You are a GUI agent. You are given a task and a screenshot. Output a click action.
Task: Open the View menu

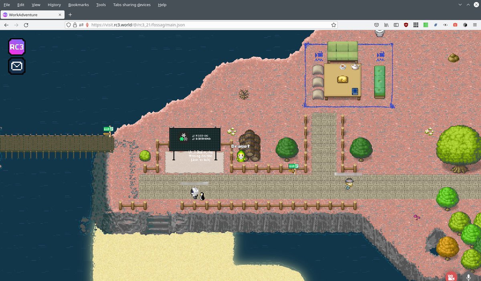click(x=36, y=5)
